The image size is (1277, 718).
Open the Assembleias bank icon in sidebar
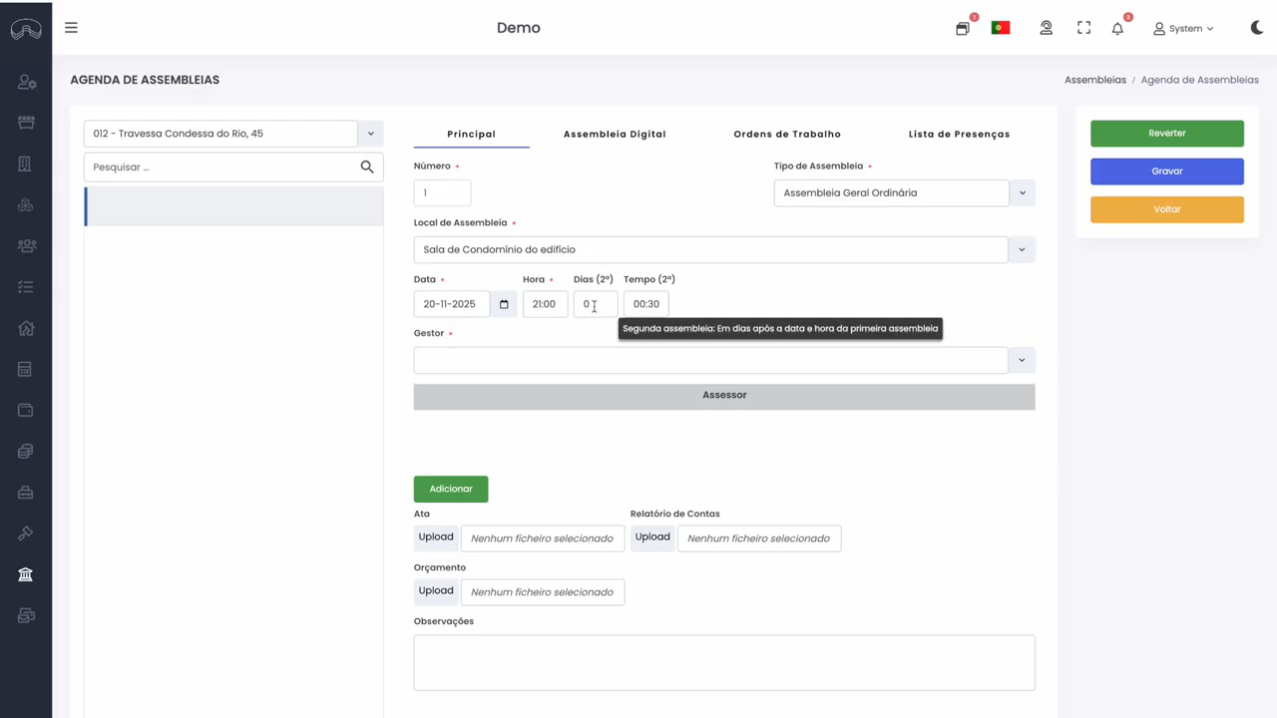coord(26,574)
